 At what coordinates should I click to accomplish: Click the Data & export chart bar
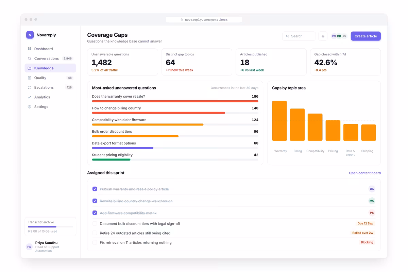(351, 132)
